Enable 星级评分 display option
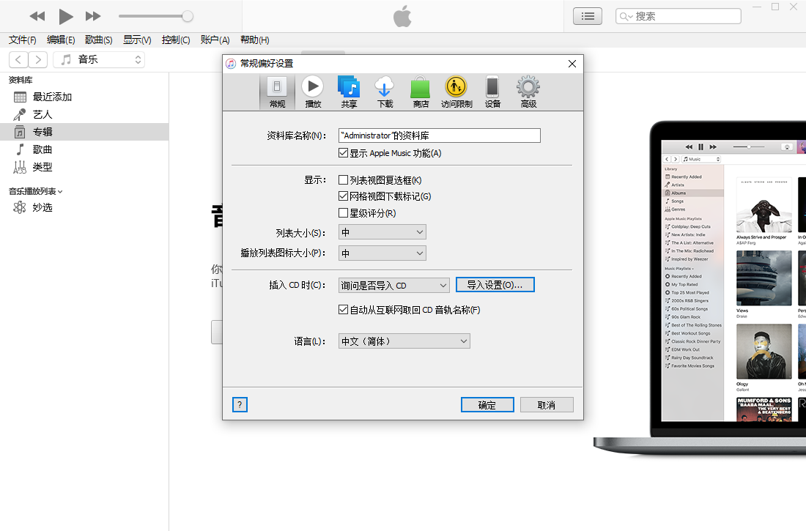This screenshot has width=806, height=531. click(x=343, y=212)
